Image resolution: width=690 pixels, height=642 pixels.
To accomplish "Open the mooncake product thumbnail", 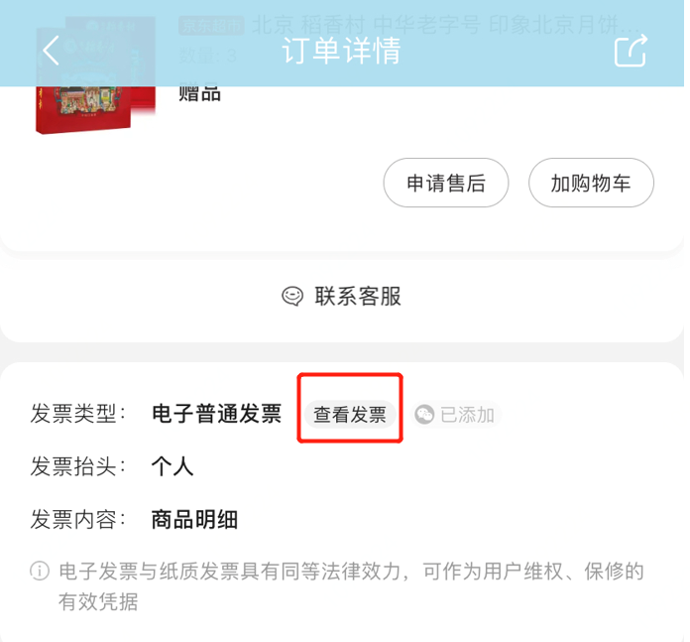I will point(95,74).
